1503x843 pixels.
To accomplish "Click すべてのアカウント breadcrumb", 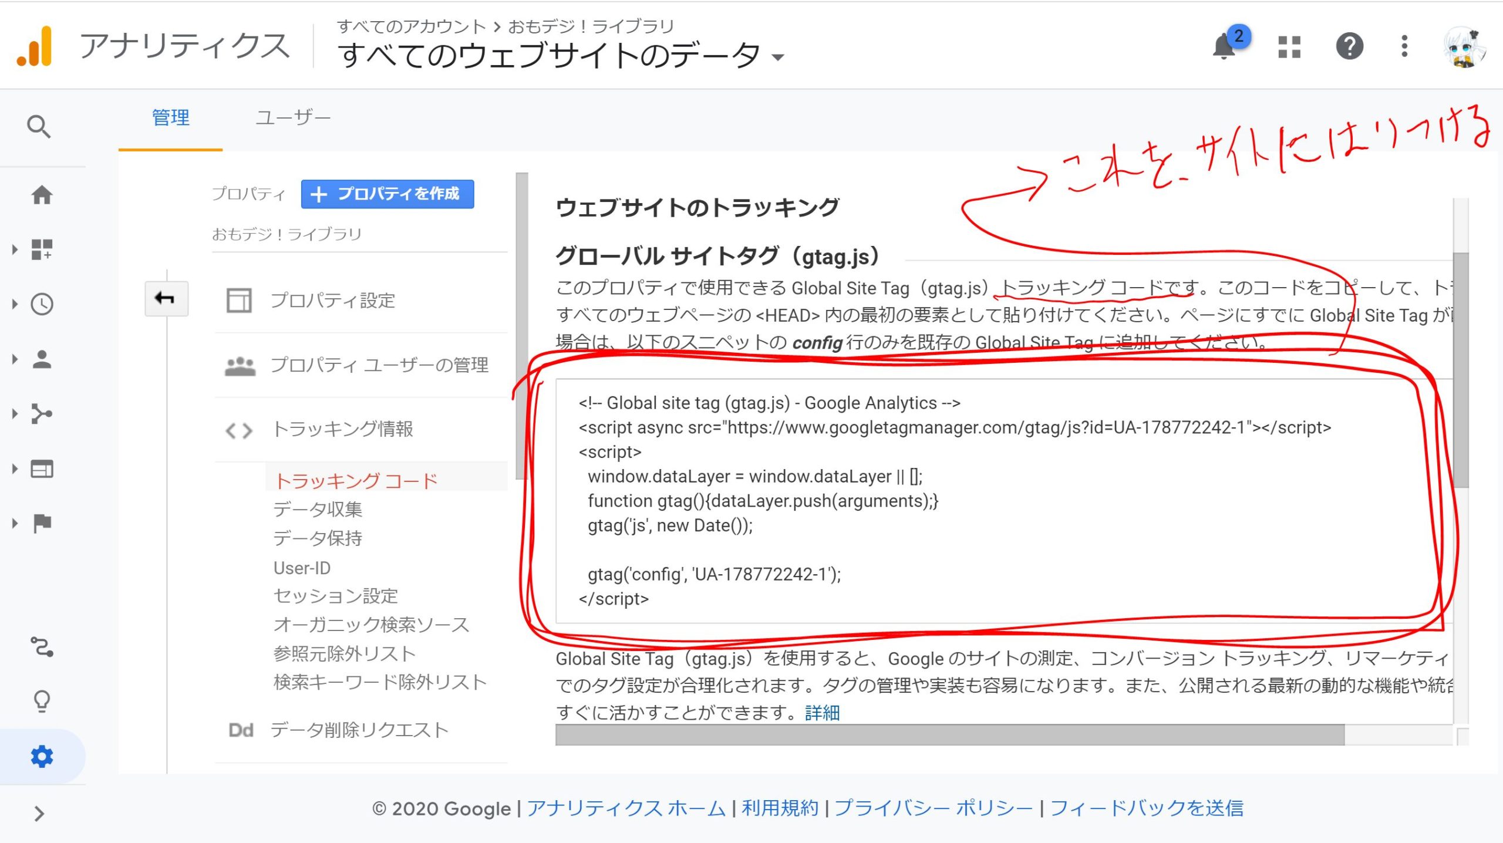I will click(411, 26).
